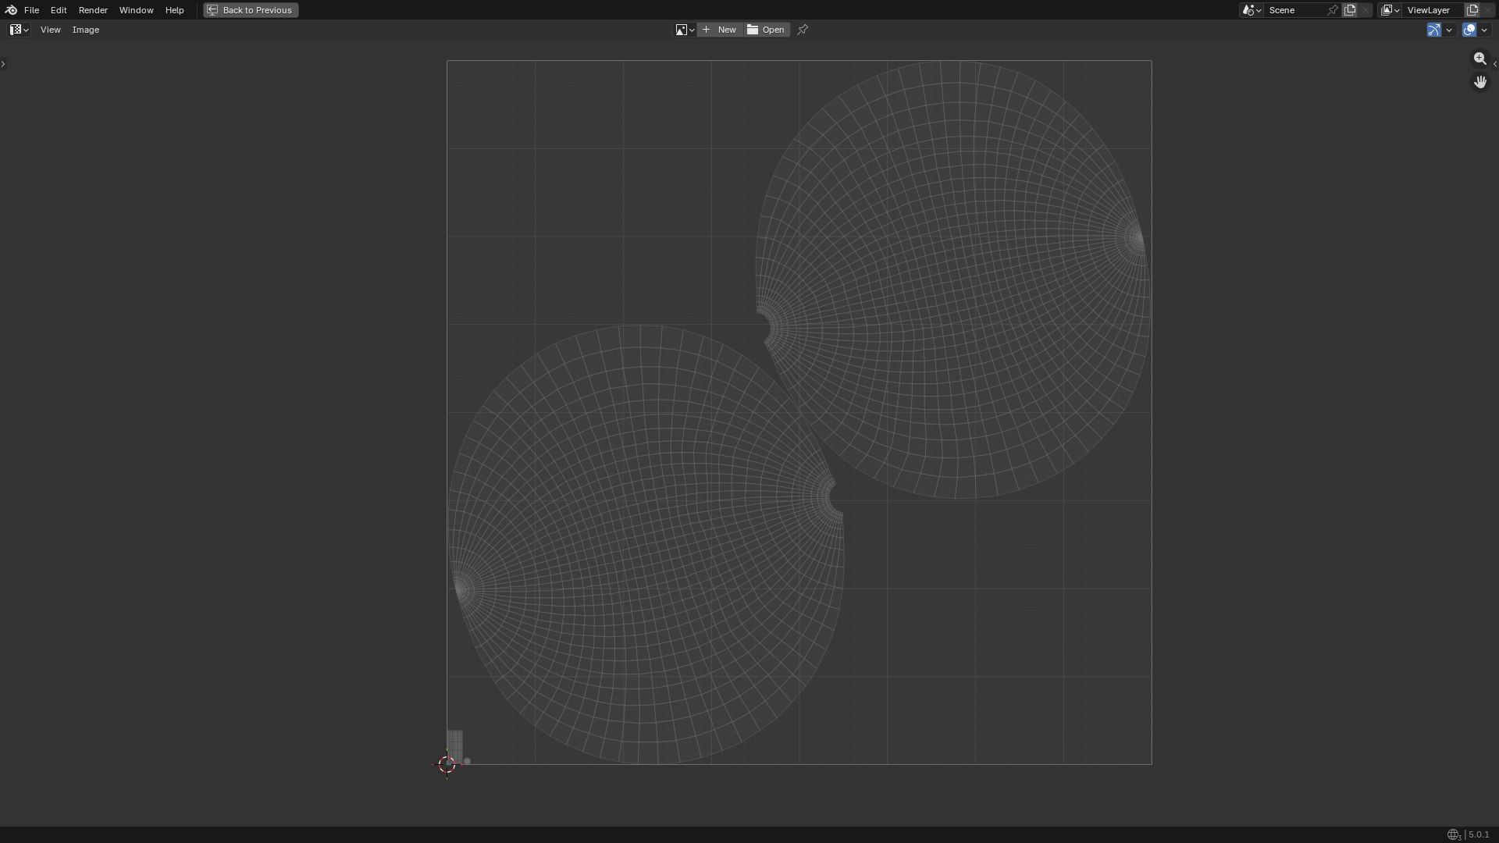Click the add view layer icon

click(x=1472, y=10)
